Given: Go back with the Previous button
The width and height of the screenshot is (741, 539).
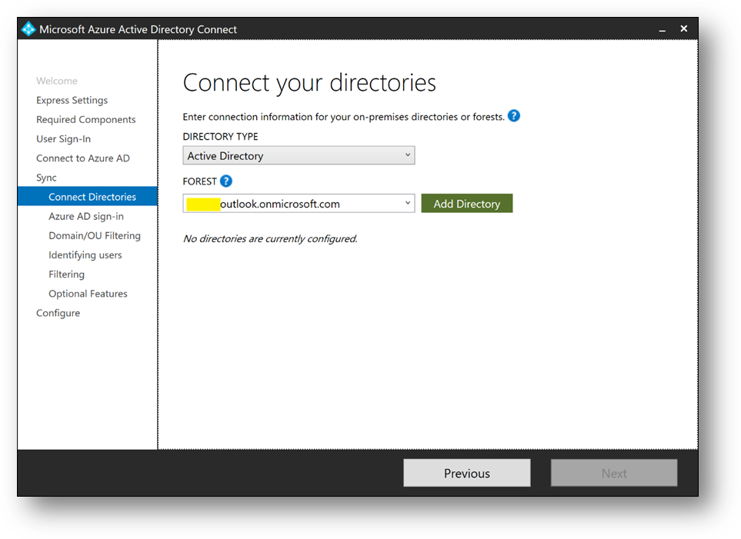Looking at the screenshot, I should 467,474.
